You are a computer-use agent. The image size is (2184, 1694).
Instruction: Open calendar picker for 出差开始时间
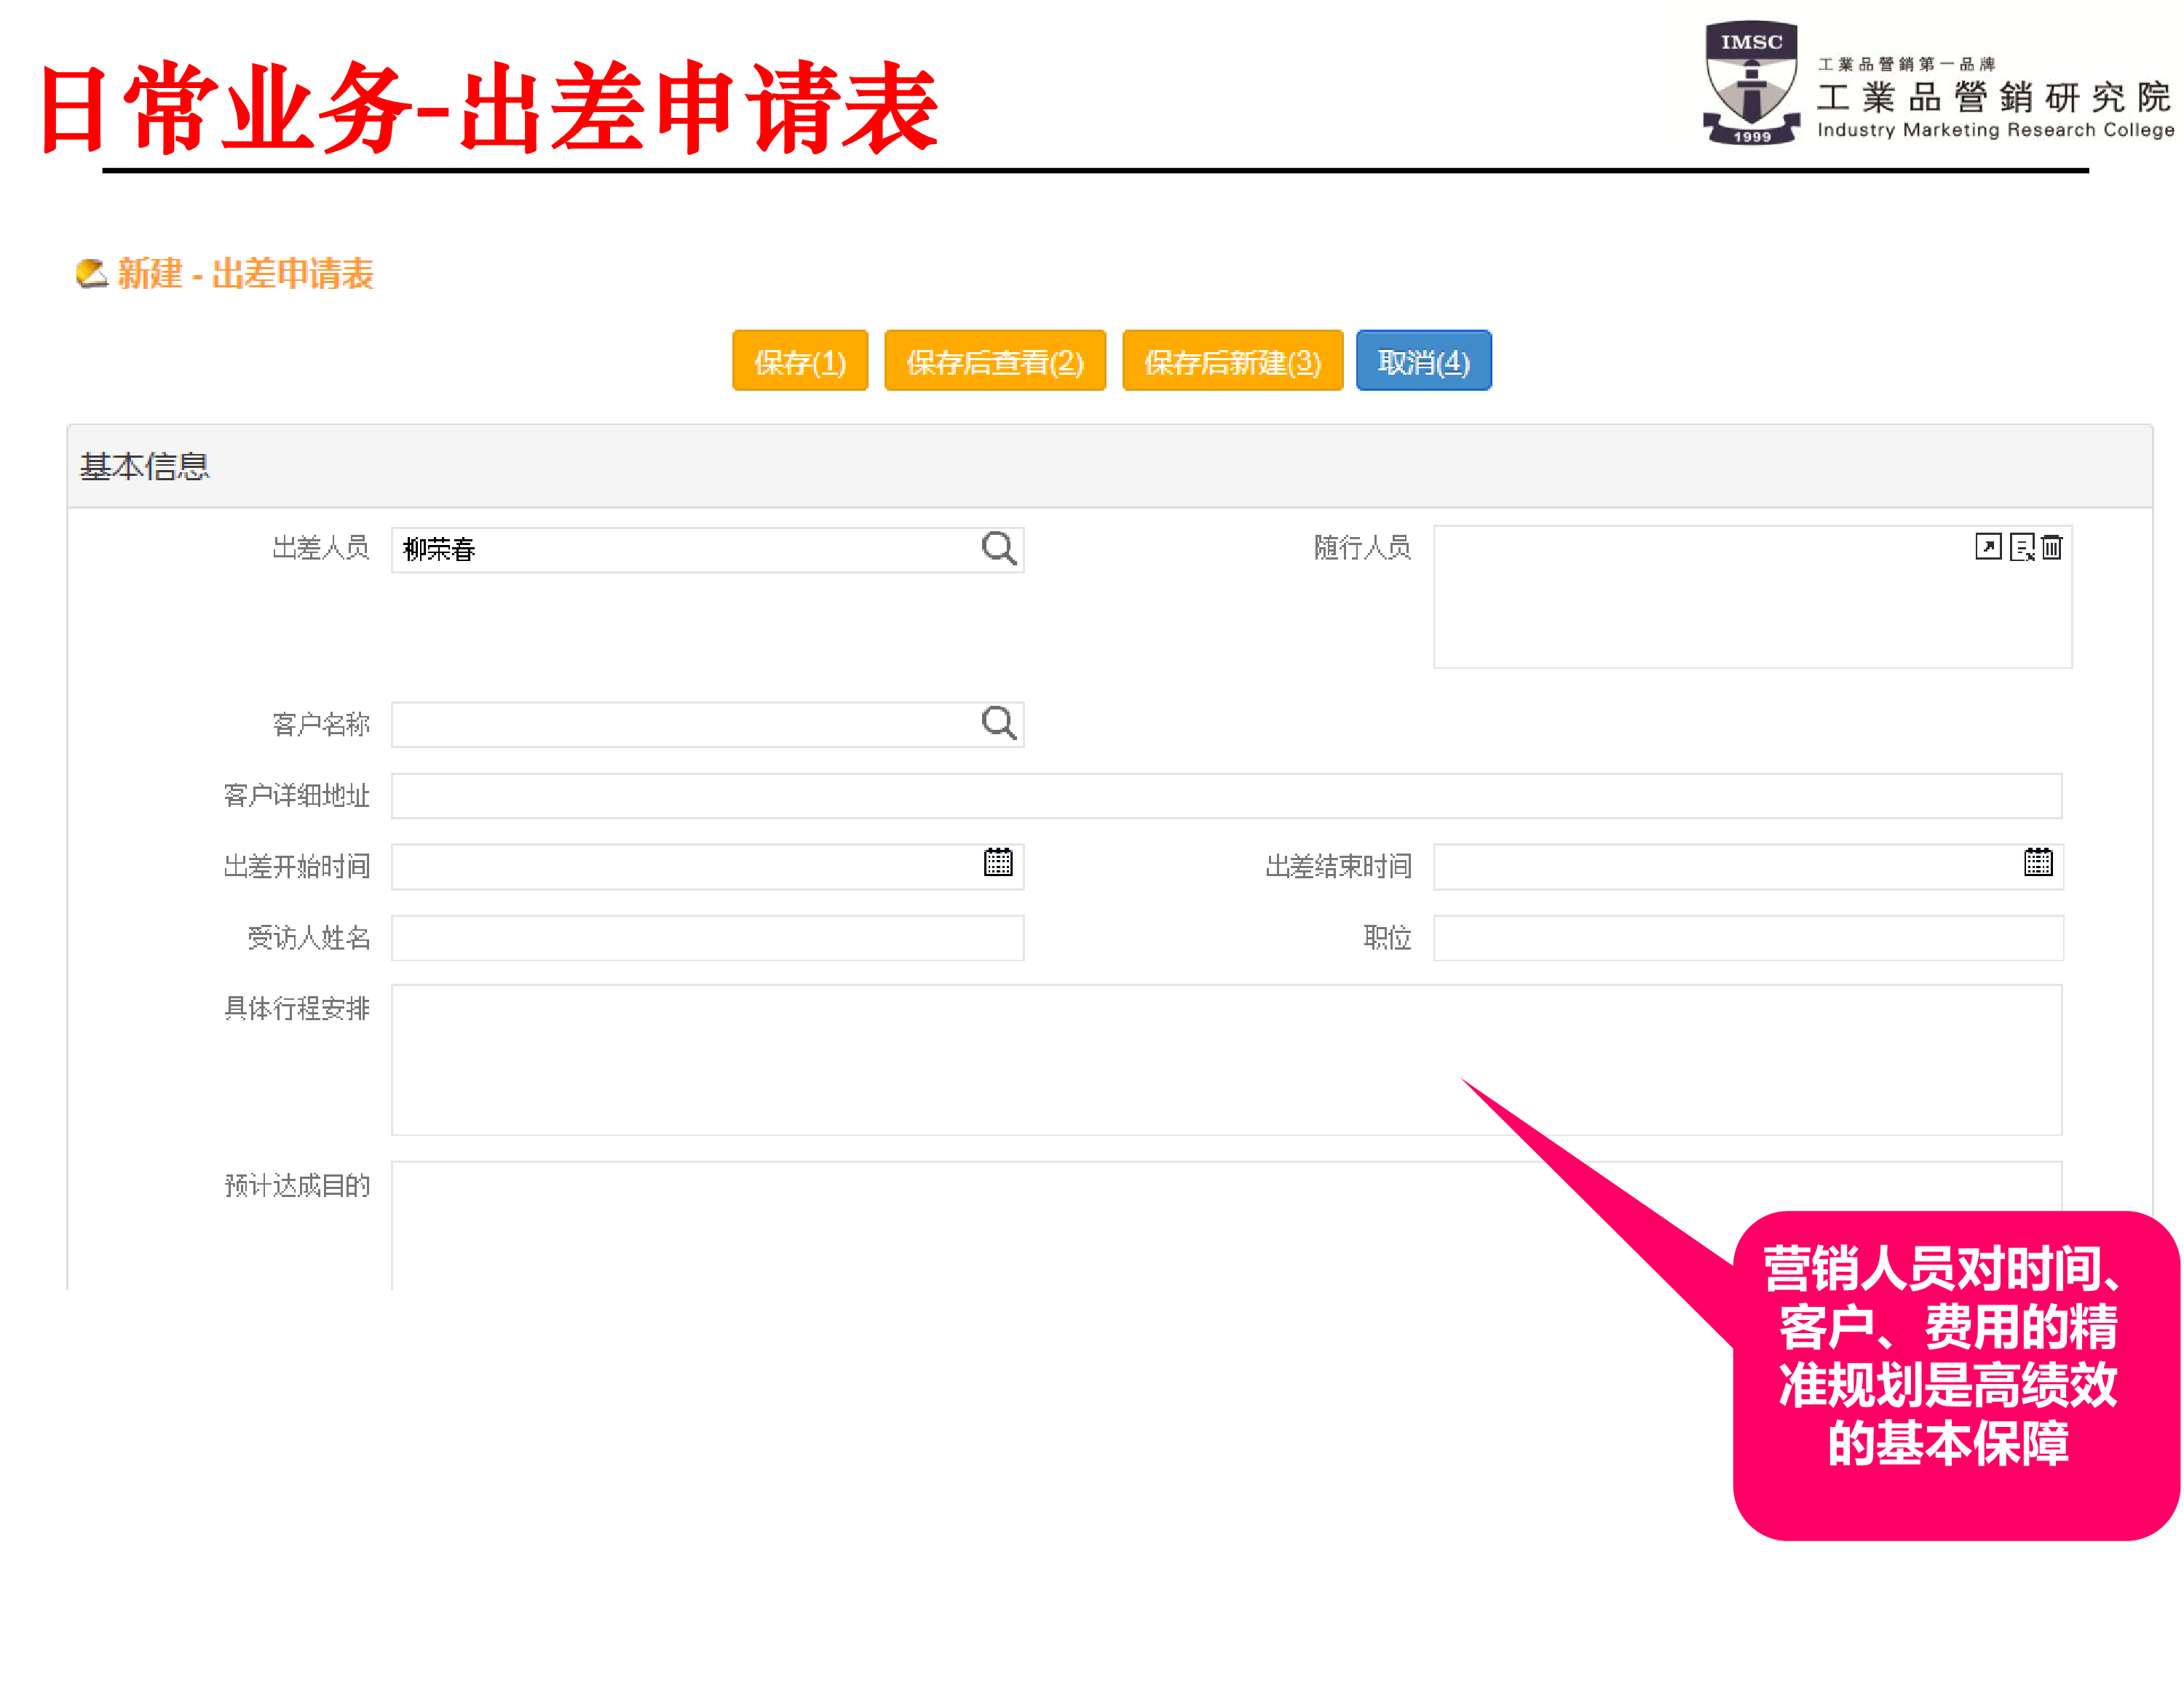point(998,862)
